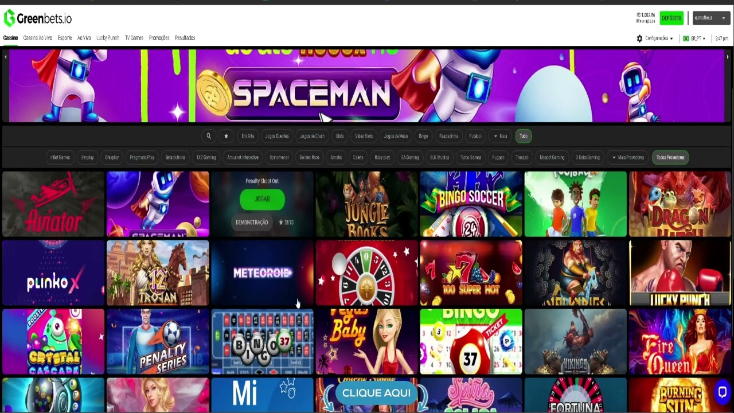Select the Tudo category filter
Screen dimensions: 734x413
524,136
